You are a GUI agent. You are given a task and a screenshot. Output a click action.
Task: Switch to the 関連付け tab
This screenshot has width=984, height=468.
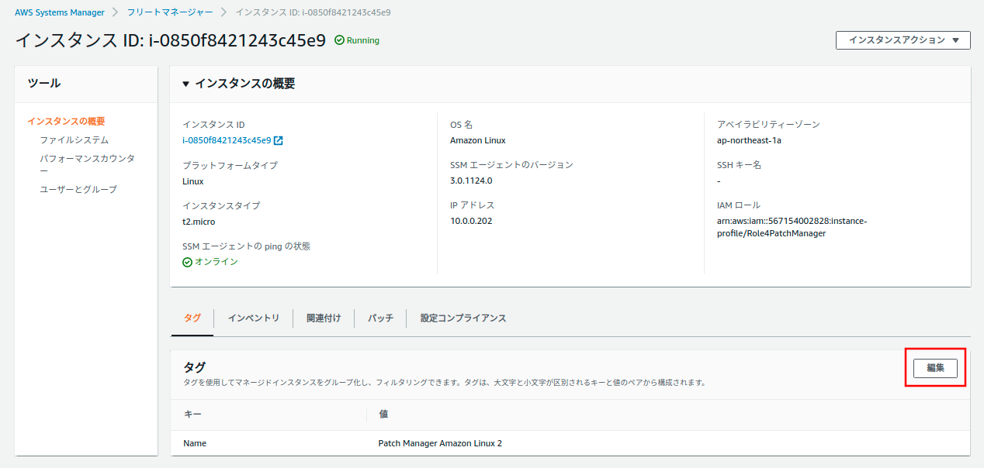pos(324,318)
